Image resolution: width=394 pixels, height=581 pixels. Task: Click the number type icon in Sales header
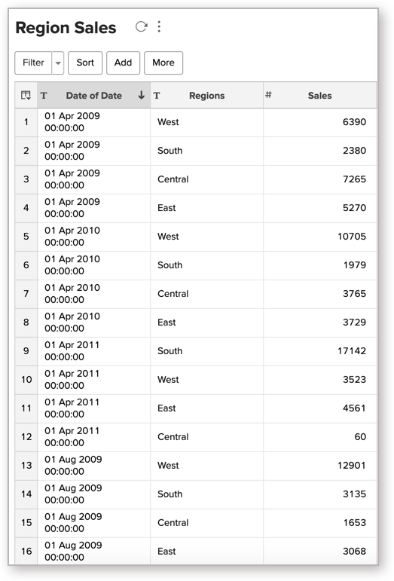[x=268, y=95]
